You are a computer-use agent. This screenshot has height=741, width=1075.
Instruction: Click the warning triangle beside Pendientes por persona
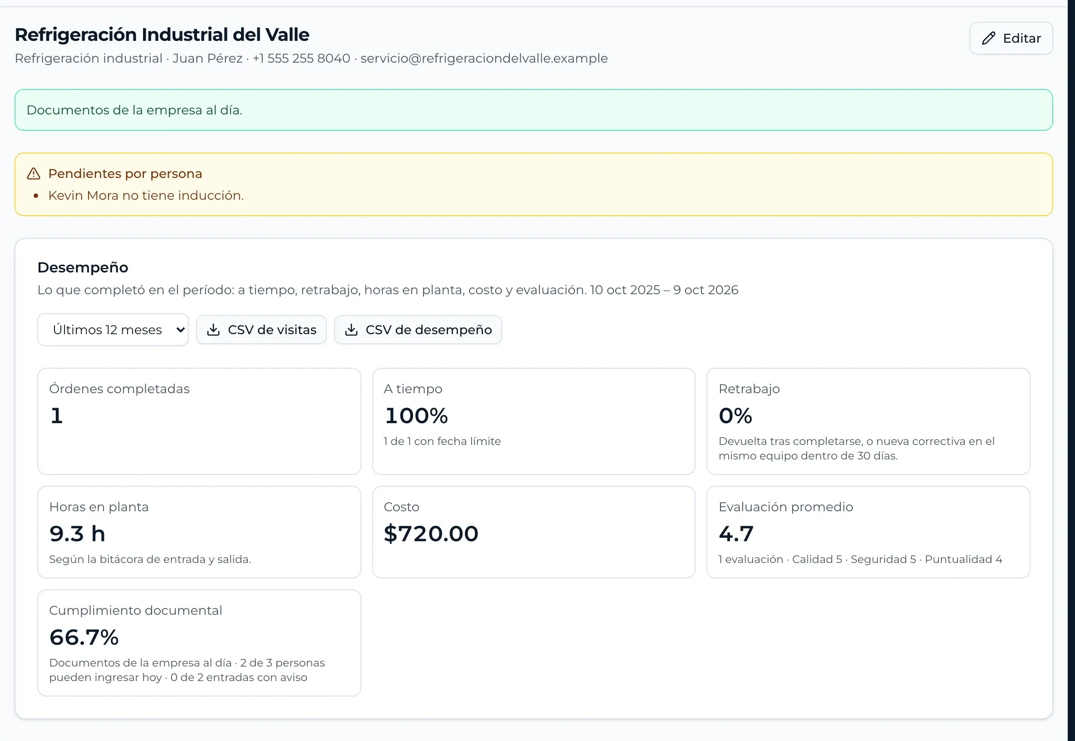click(34, 173)
